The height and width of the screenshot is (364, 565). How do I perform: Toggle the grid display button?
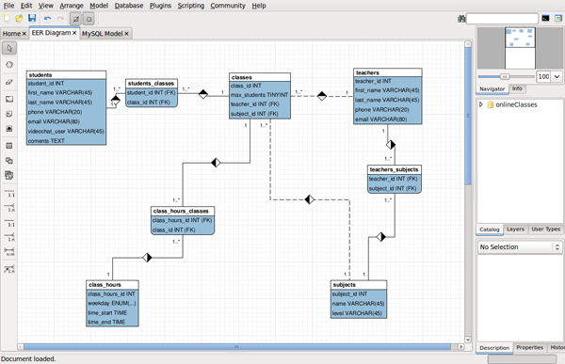[x=75, y=19]
